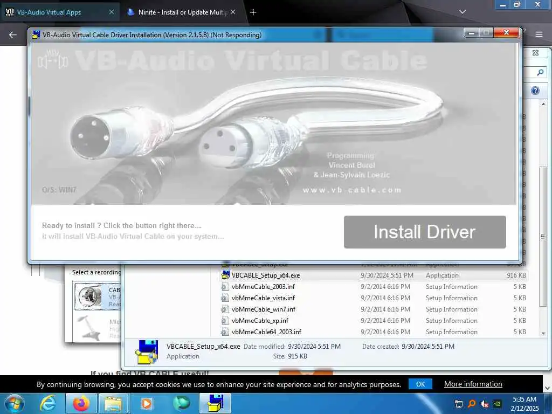Open the green round taskbar app
This screenshot has height=414, width=552.
(x=181, y=403)
